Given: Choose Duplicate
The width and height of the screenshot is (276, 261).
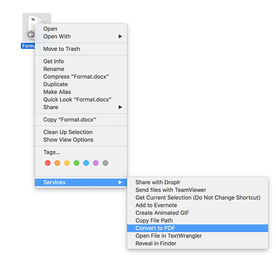Looking at the screenshot, I should point(81,84).
